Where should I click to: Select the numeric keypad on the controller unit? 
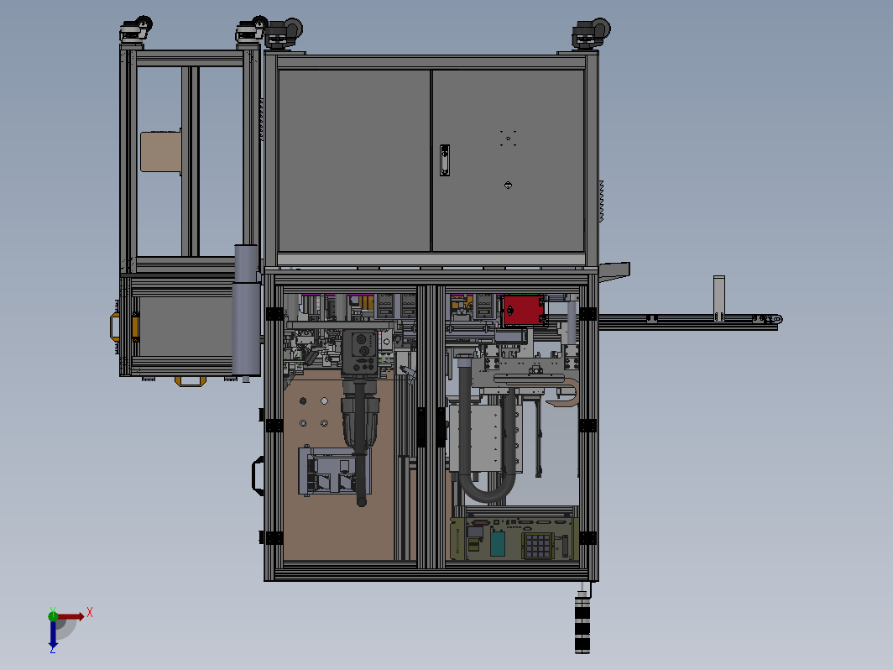pyautogui.click(x=537, y=545)
